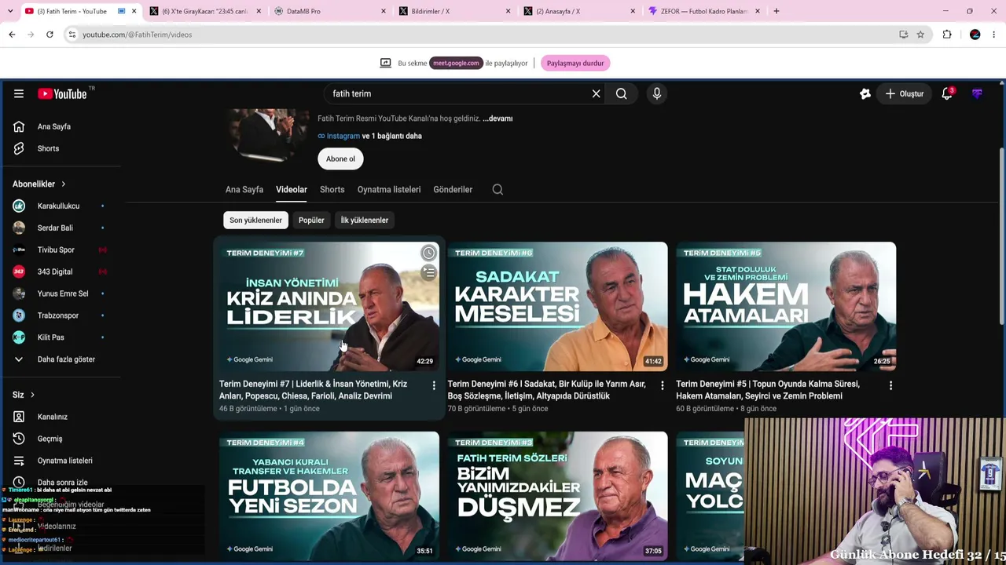Switch to the channel's Ana Sayfa tab
The width and height of the screenshot is (1006, 565).
point(244,189)
